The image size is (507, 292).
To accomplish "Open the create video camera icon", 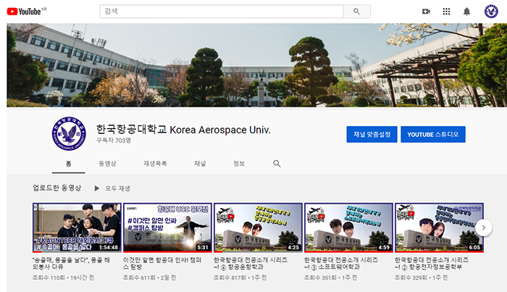I will click(x=426, y=12).
